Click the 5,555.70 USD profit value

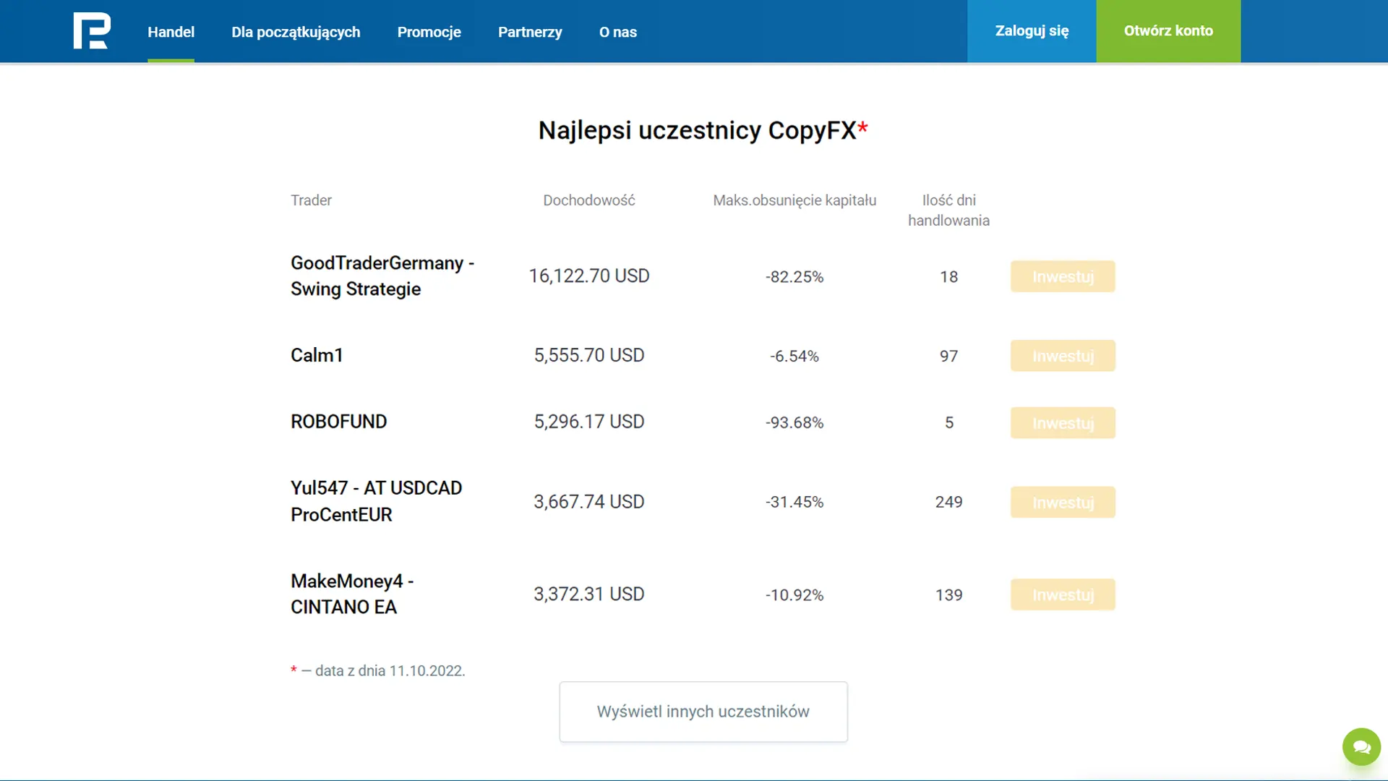pyautogui.click(x=589, y=355)
